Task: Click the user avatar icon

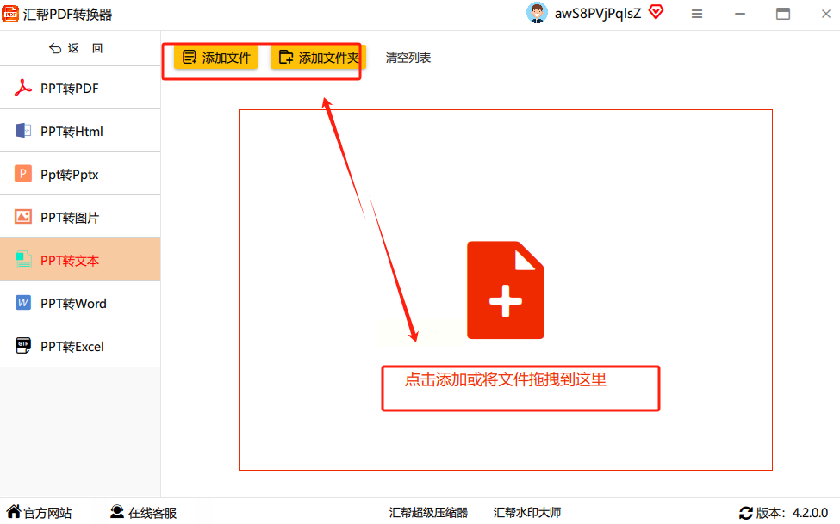Action: (537, 14)
